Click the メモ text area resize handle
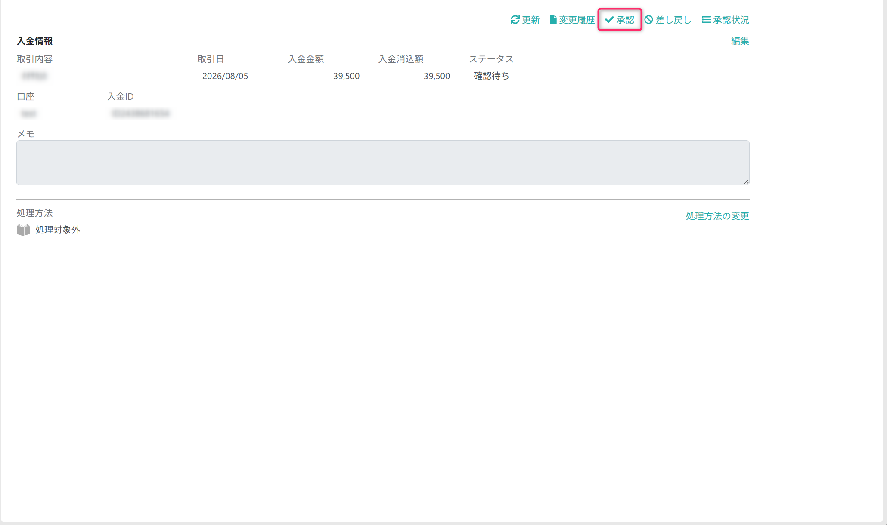This screenshot has width=887, height=525. 746,182
